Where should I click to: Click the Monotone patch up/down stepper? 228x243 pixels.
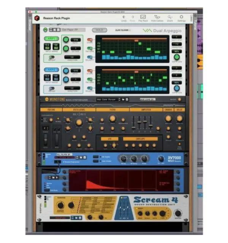[x=120, y=99]
